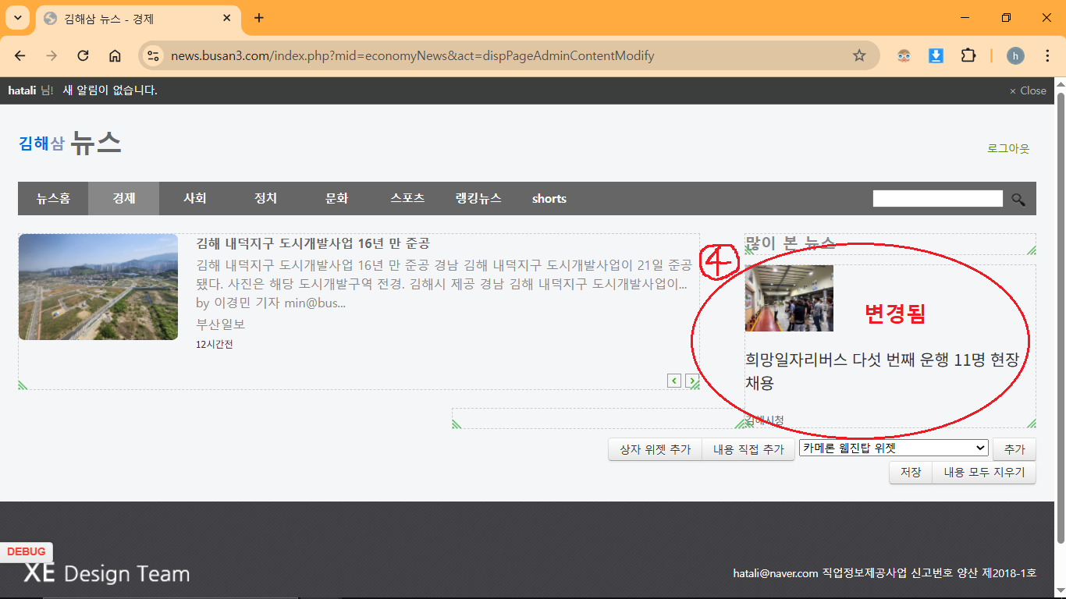Close the 김해삼 뉴스 - 경제 tab
This screenshot has height=599, width=1066.
point(227,18)
